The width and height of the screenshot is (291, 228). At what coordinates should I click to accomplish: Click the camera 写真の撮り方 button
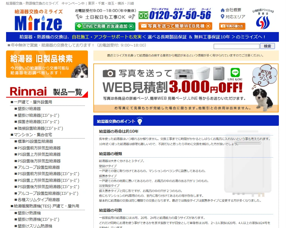point(232,26)
